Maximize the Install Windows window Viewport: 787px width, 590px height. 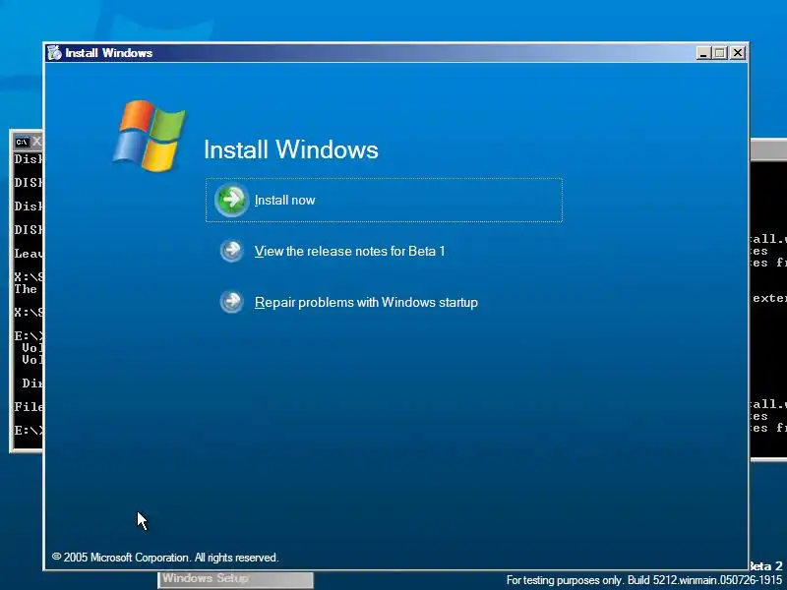720,53
